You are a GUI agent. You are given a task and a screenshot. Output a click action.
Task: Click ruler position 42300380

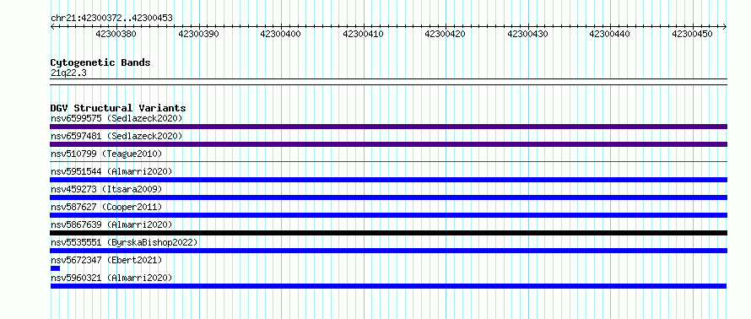pos(116,34)
